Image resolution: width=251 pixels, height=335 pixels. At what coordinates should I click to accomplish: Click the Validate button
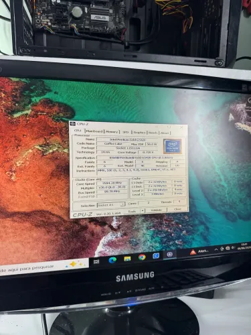pos(157,210)
